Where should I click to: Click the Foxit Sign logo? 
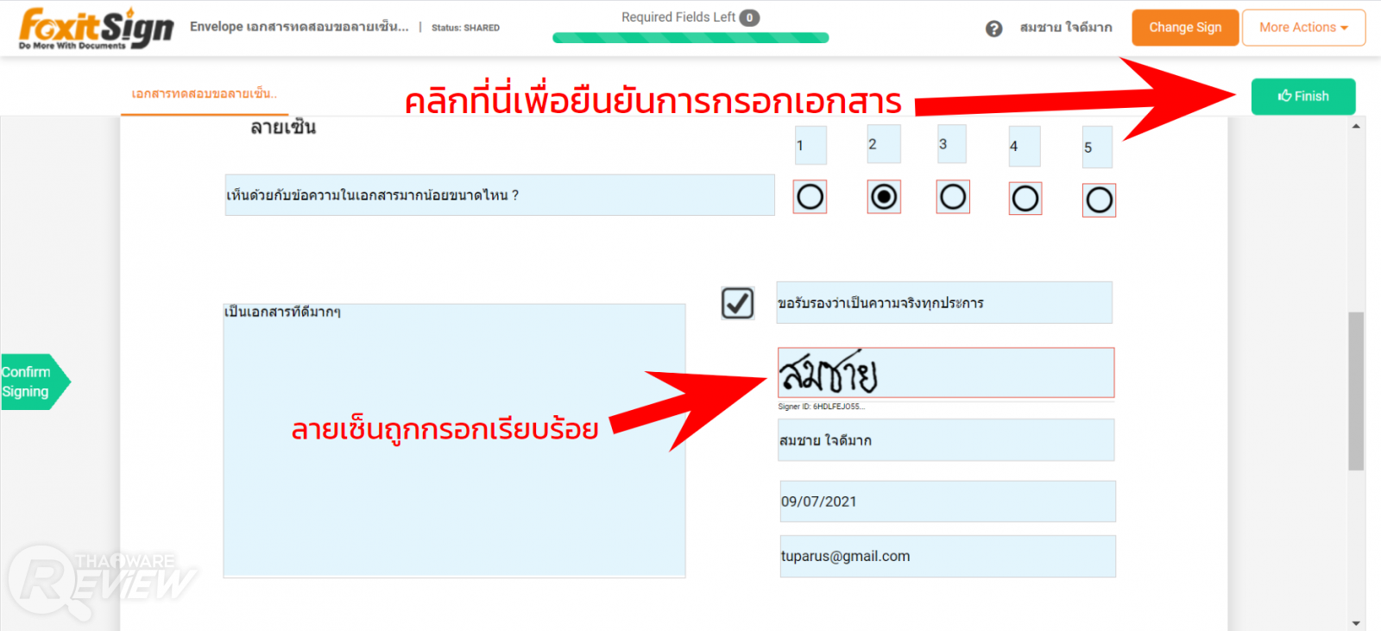[x=96, y=28]
